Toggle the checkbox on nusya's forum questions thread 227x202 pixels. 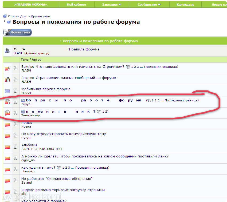[x=23, y=100]
